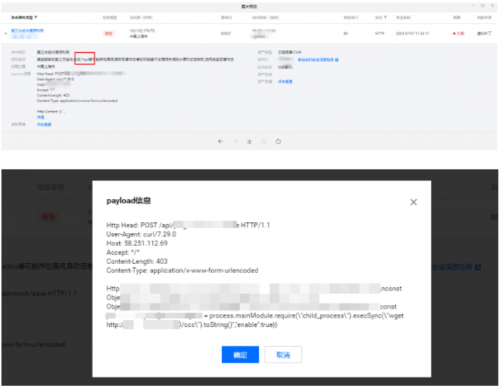The width and height of the screenshot is (501, 387).
Task: Click 'User-Agent: curl/7.29.0' in payload dialog
Action: point(141,234)
